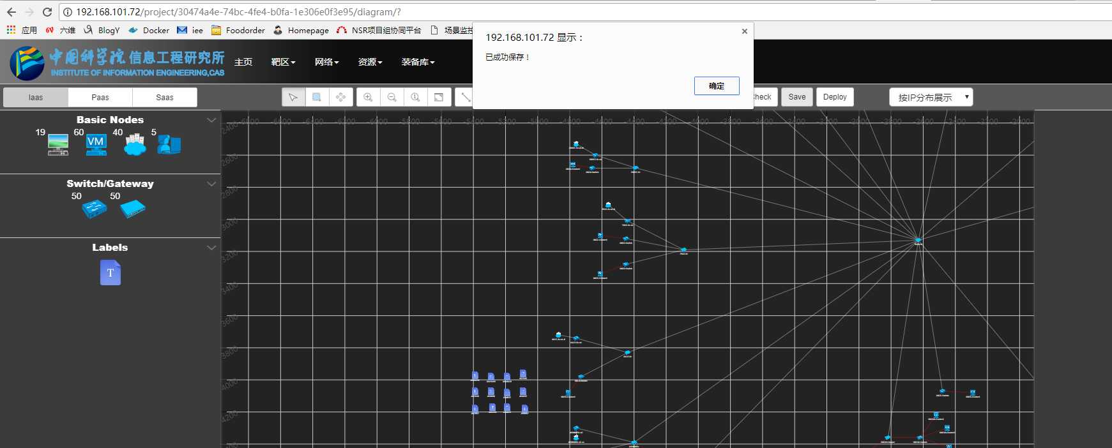1112x448 pixels.
Task: Select central hub node in diagram
Action: pyautogui.click(x=918, y=241)
